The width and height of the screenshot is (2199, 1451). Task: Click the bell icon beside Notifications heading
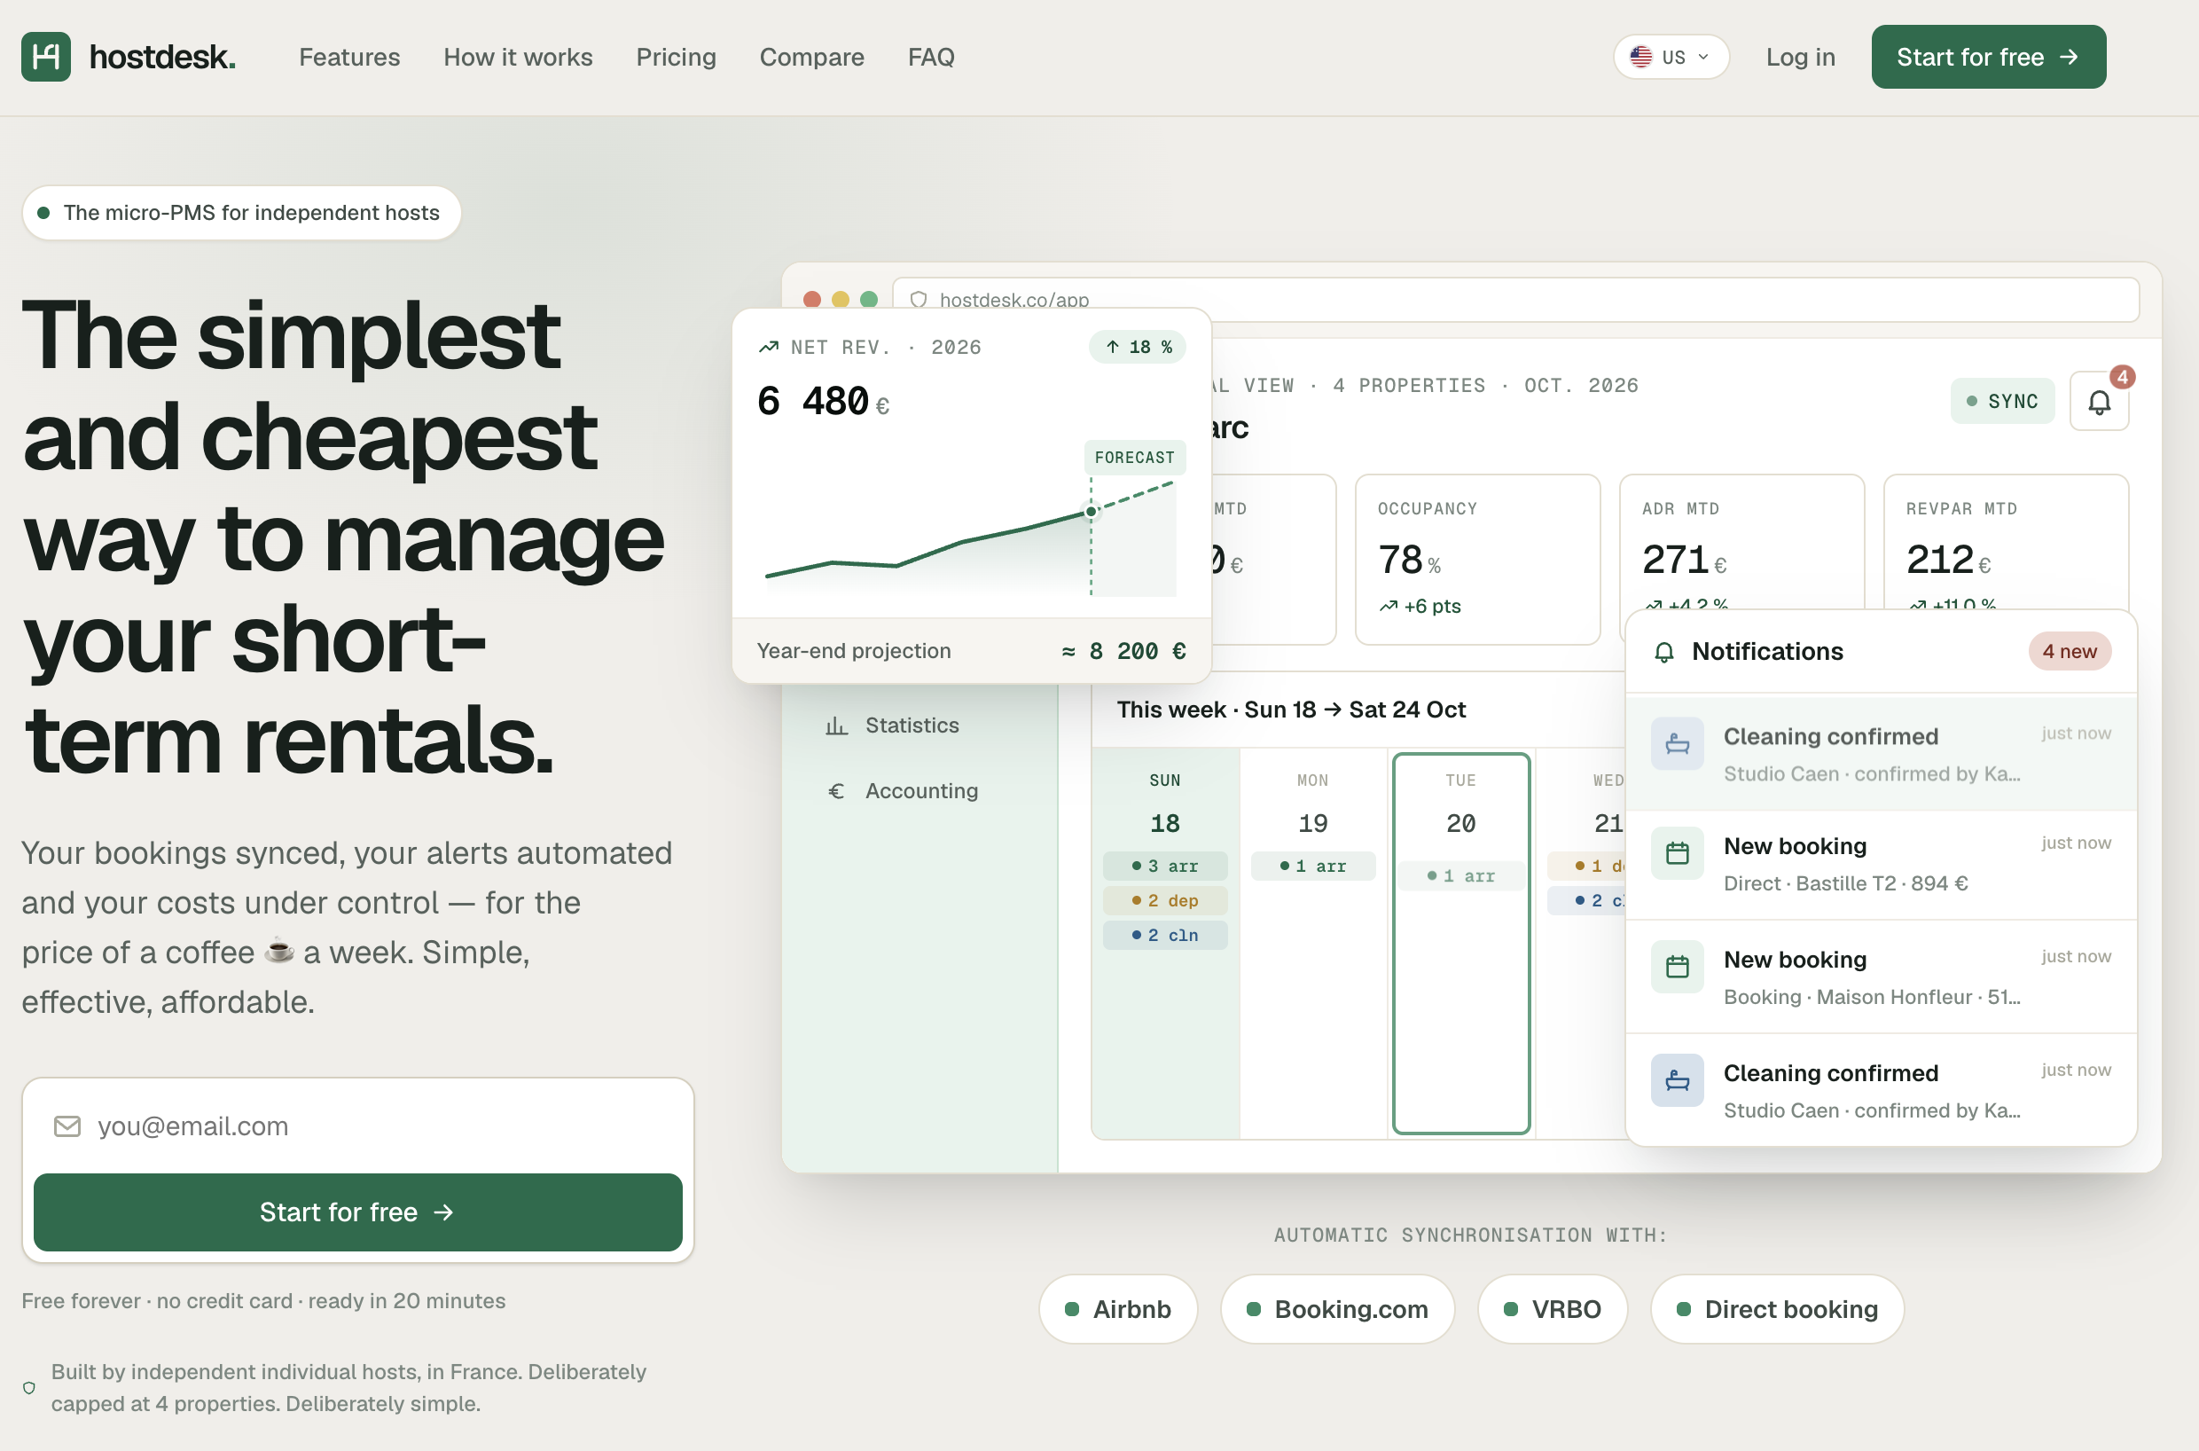[1664, 653]
